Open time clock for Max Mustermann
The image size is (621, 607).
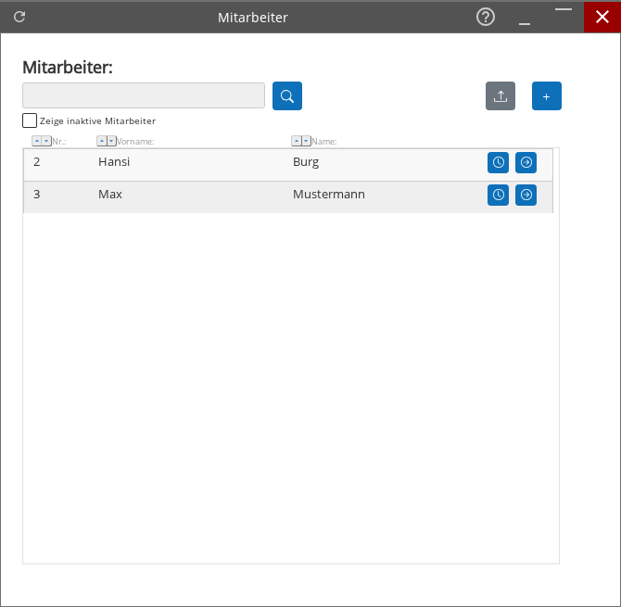coord(498,196)
